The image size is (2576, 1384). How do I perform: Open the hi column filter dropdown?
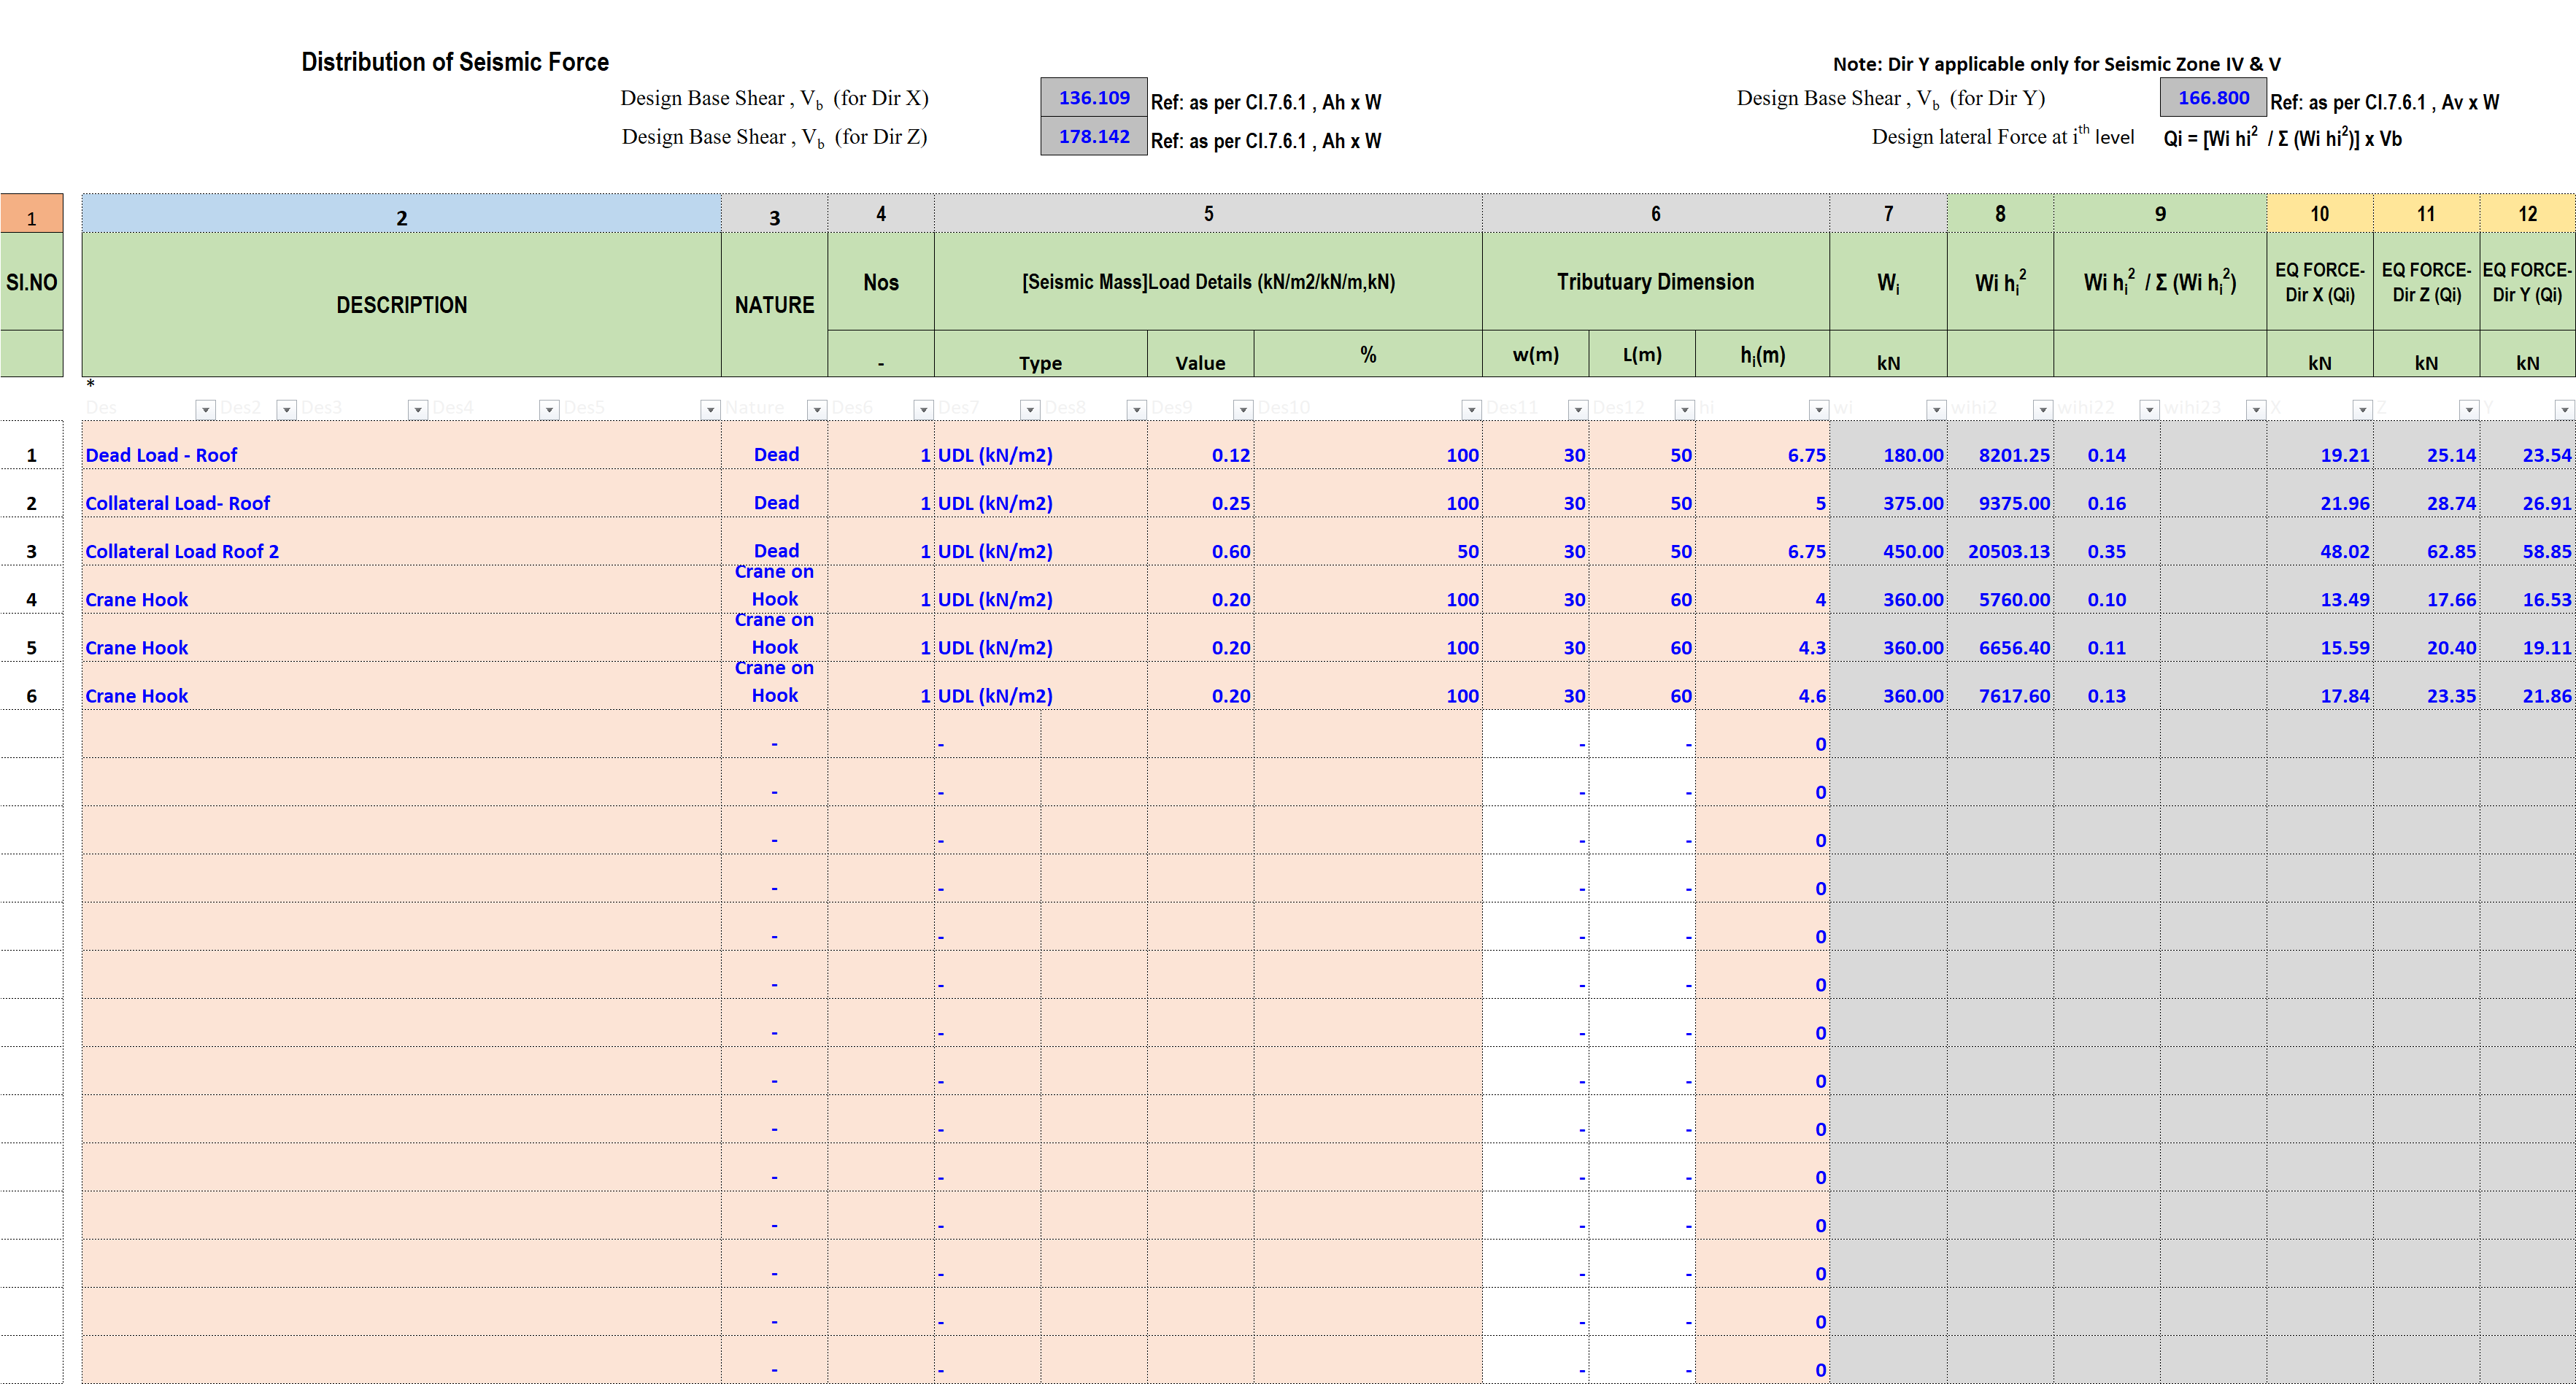click(1819, 409)
